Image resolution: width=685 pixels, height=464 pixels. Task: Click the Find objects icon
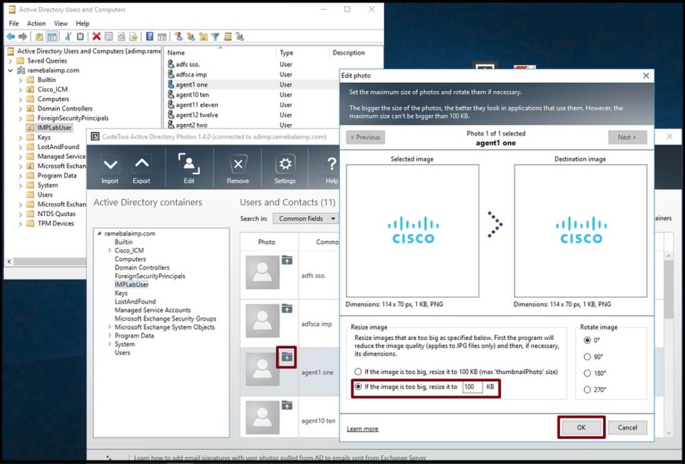click(x=228, y=36)
